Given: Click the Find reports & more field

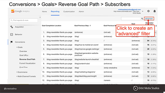Looking at the screenshot, I should pyautogui.click(x=24, y=20).
